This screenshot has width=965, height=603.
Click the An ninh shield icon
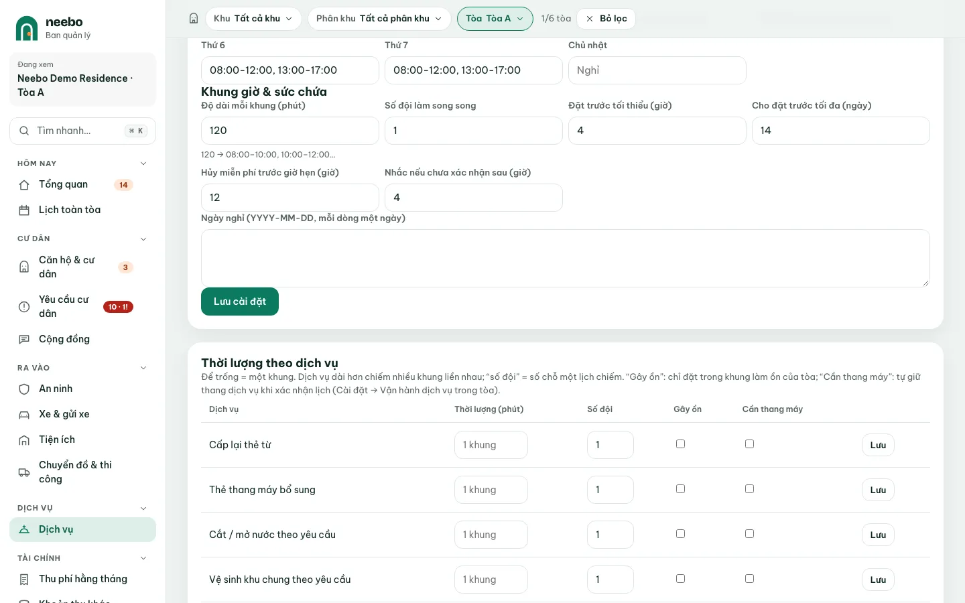[x=24, y=389]
